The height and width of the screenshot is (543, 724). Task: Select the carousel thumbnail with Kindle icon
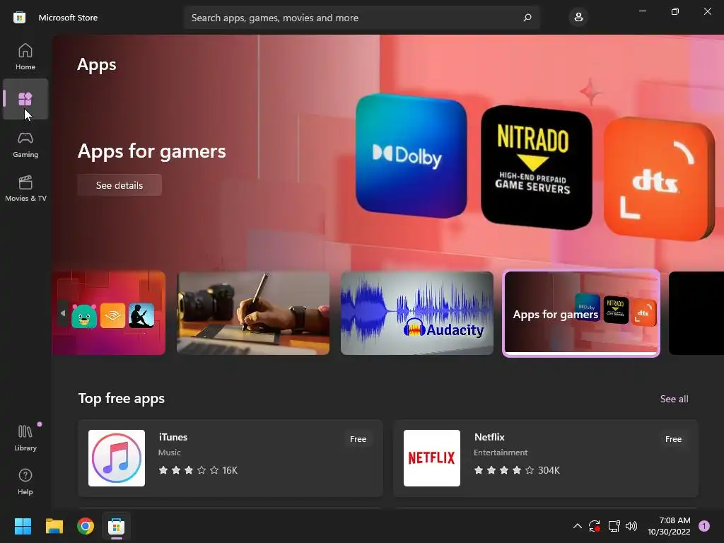point(109,313)
